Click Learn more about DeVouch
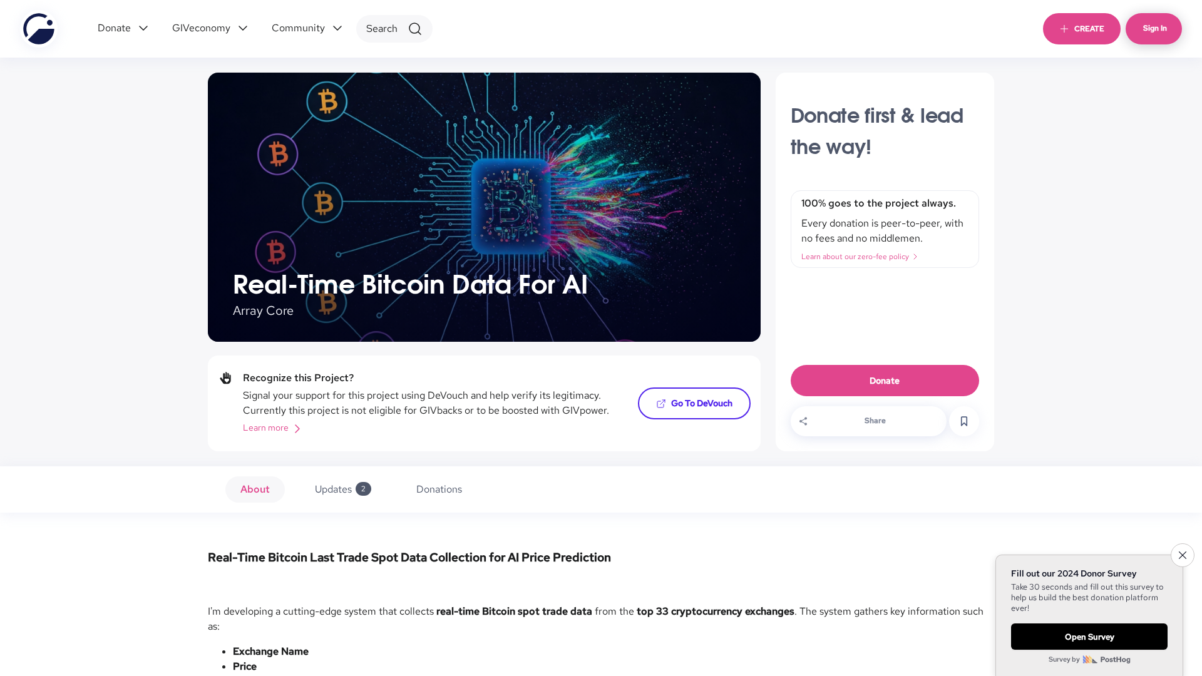The width and height of the screenshot is (1202, 676). pos(272,428)
